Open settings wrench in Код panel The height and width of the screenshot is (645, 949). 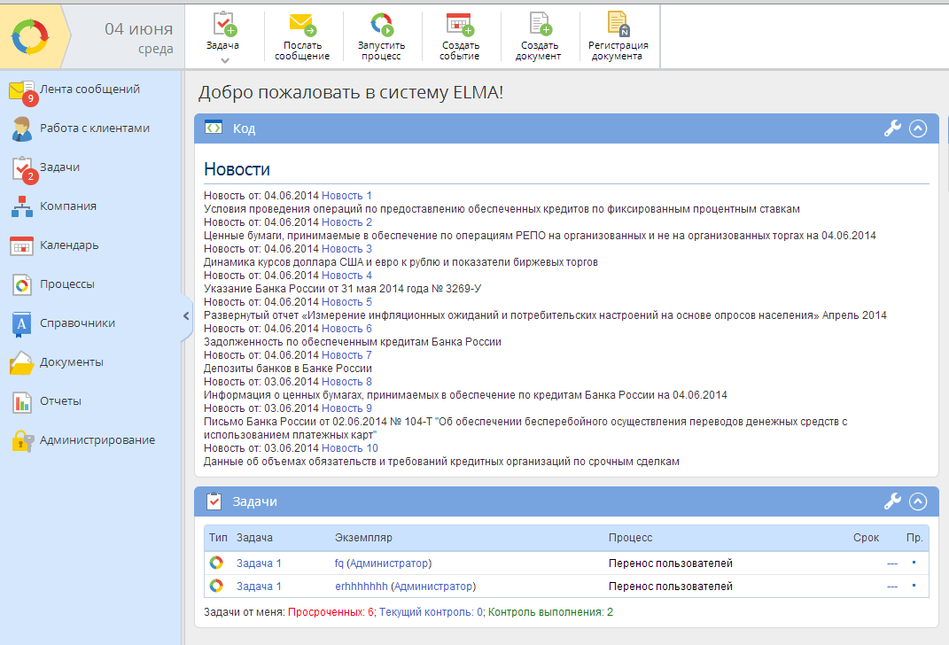click(x=892, y=128)
